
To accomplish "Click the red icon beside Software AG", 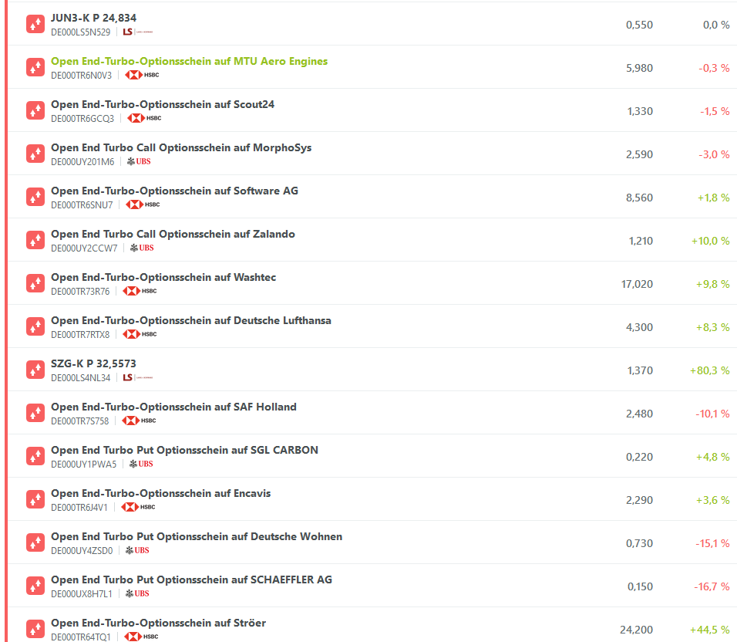I will coord(35,197).
